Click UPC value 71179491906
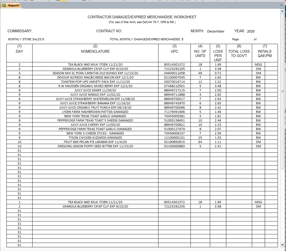The image size is (286, 251). (x=174, y=112)
